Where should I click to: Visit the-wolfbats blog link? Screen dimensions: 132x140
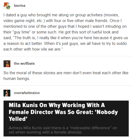point(24,63)
